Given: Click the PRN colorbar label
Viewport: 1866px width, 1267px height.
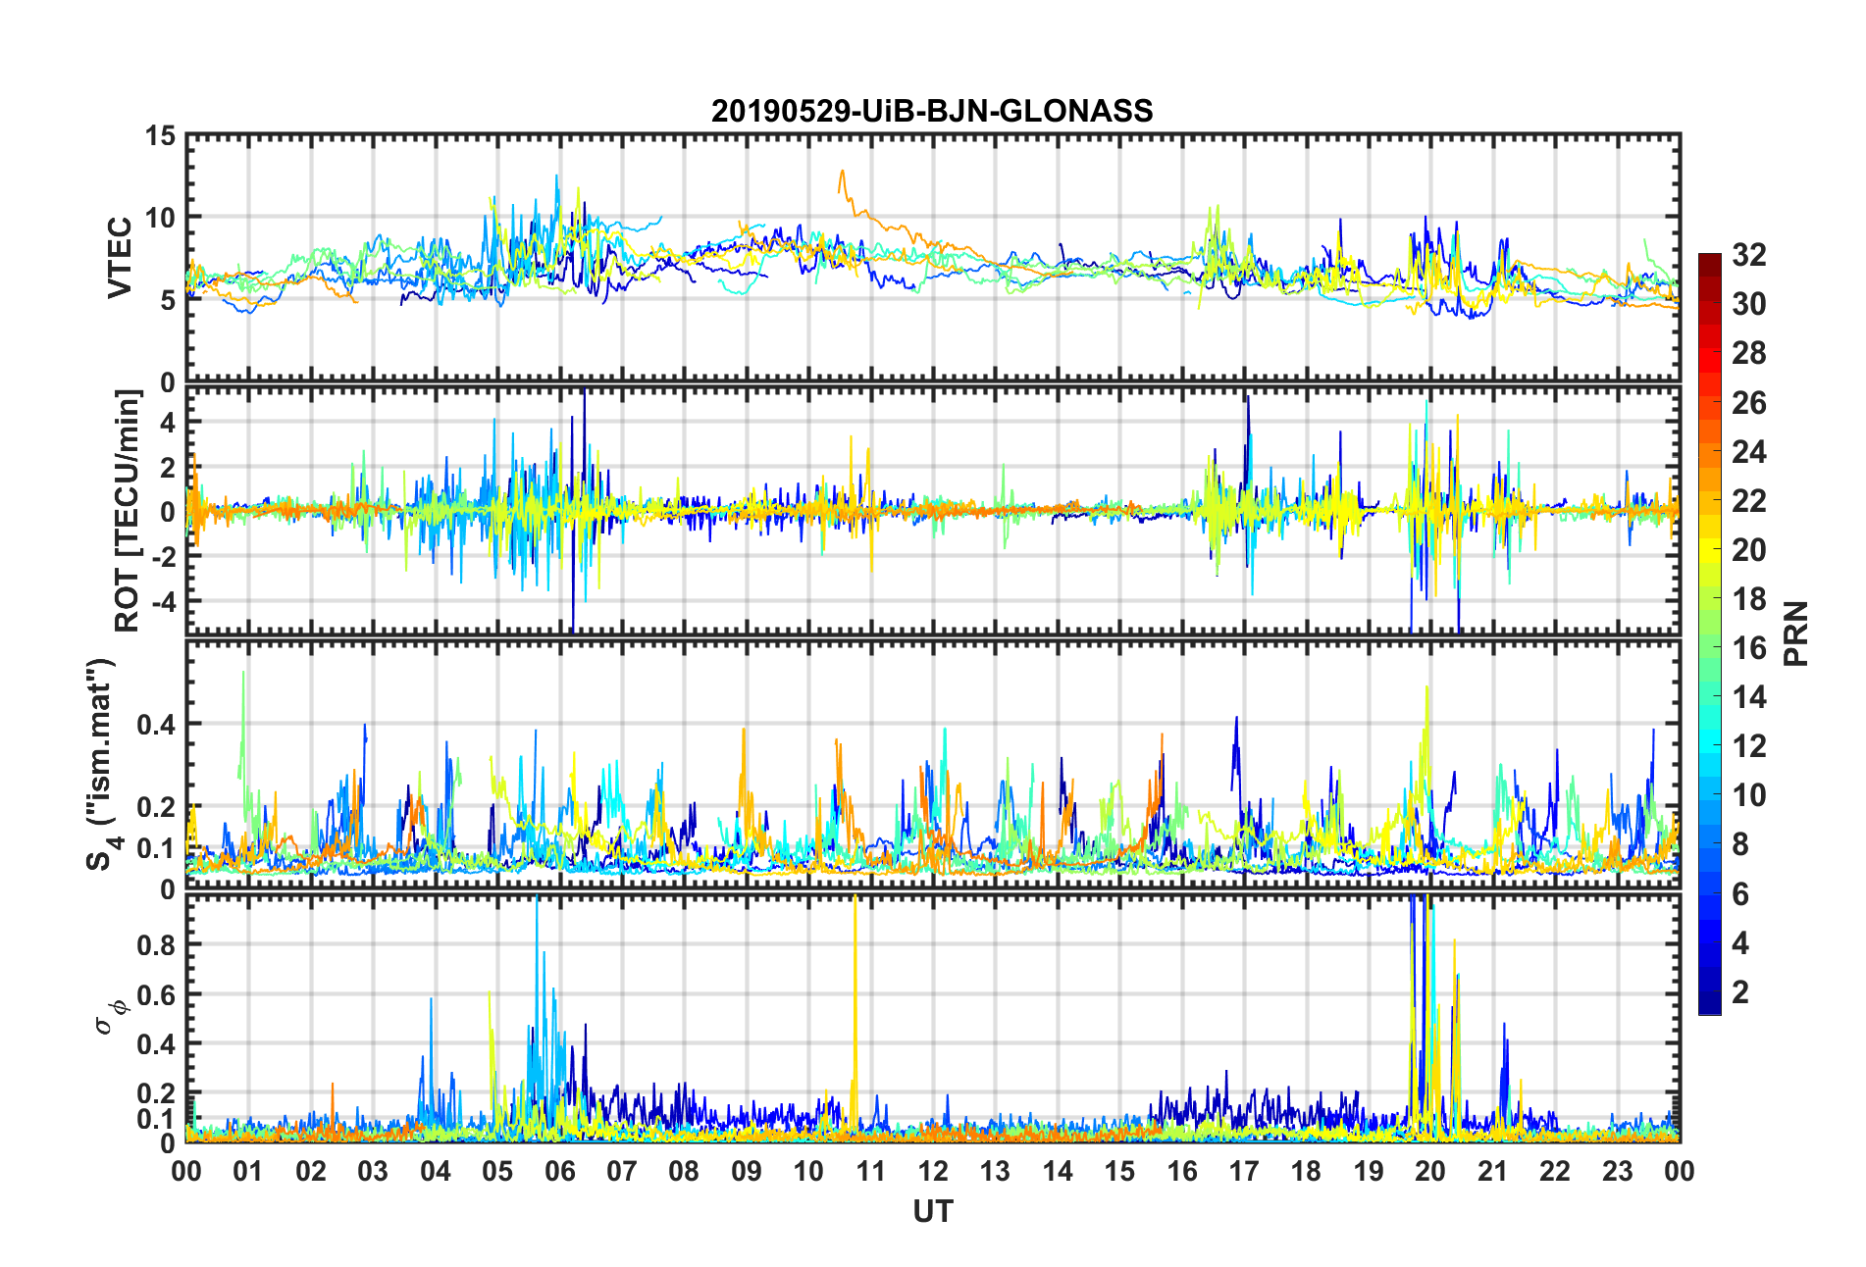Looking at the screenshot, I should [x=1796, y=633].
